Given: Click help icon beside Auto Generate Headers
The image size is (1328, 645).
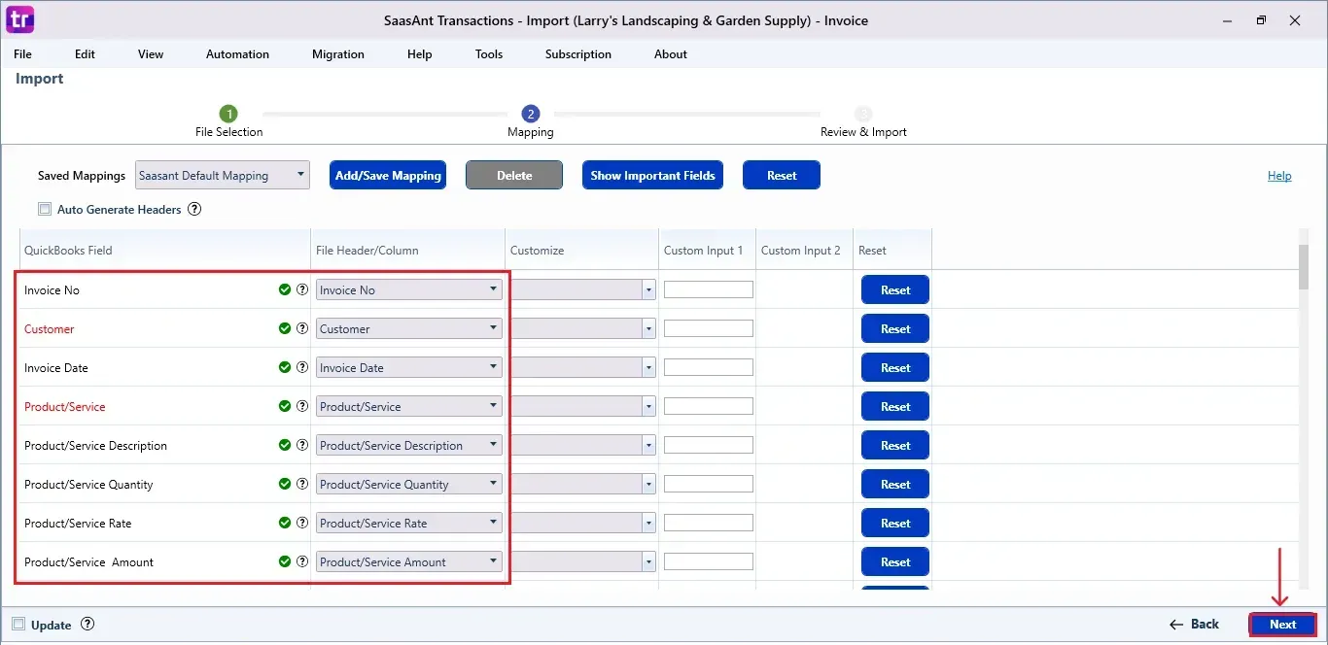Looking at the screenshot, I should [x=194, y=209].
